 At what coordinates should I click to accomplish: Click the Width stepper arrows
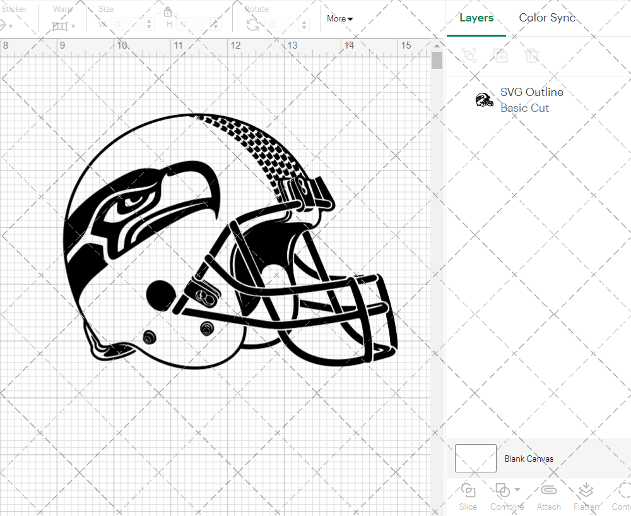[149, 25]
